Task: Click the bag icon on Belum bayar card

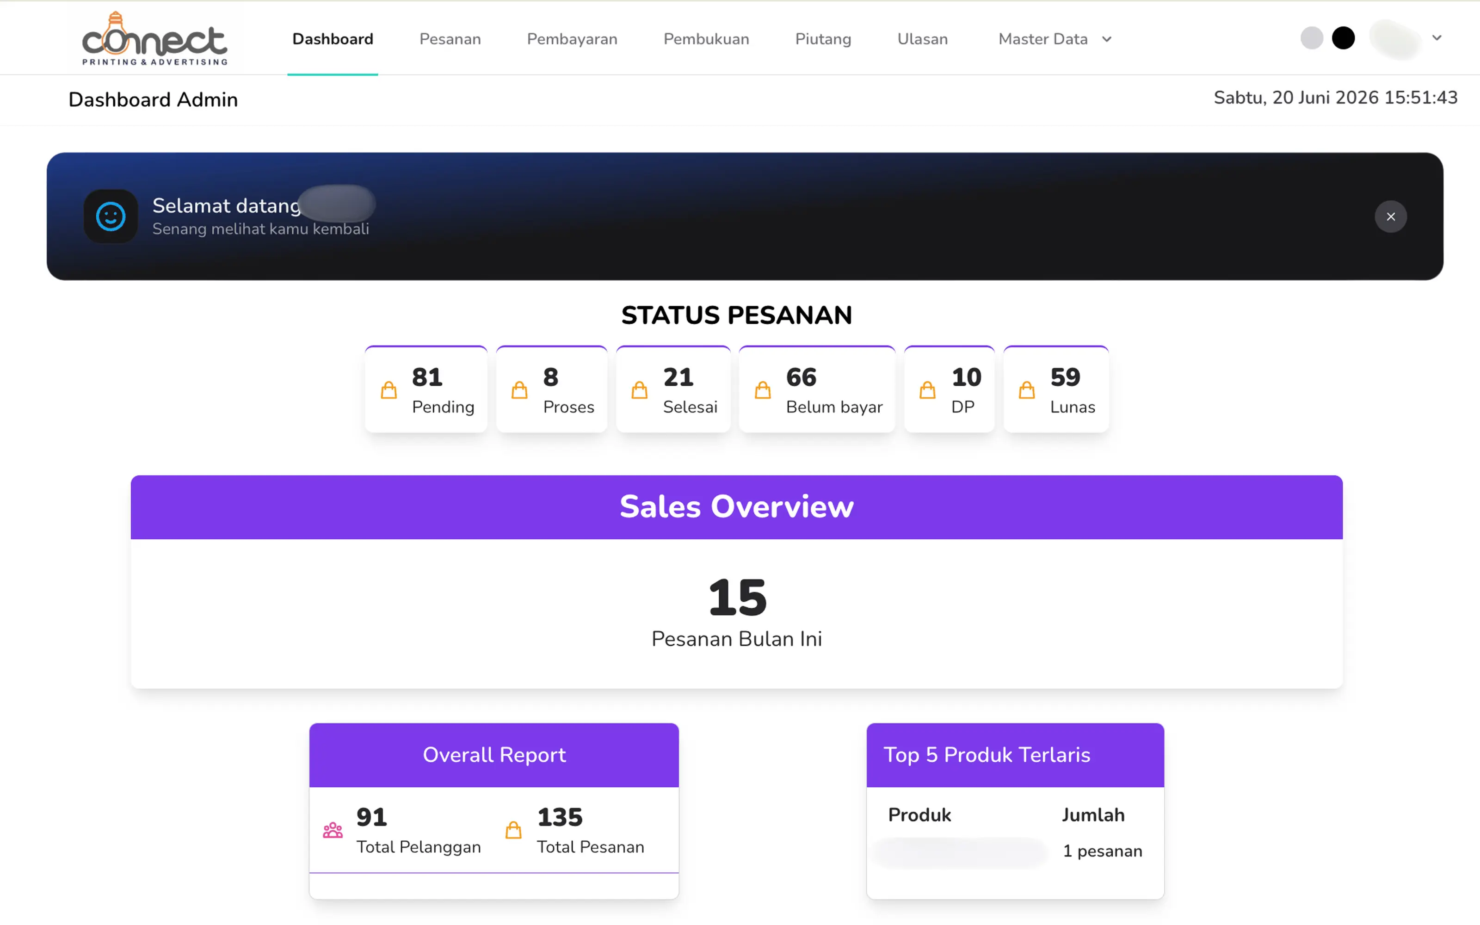Action: pyautogui.click(x=763, y=390)
